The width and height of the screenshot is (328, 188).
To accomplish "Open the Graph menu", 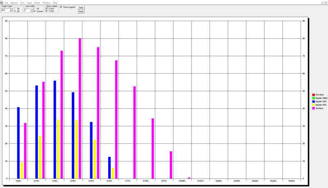I will (37, 2).
